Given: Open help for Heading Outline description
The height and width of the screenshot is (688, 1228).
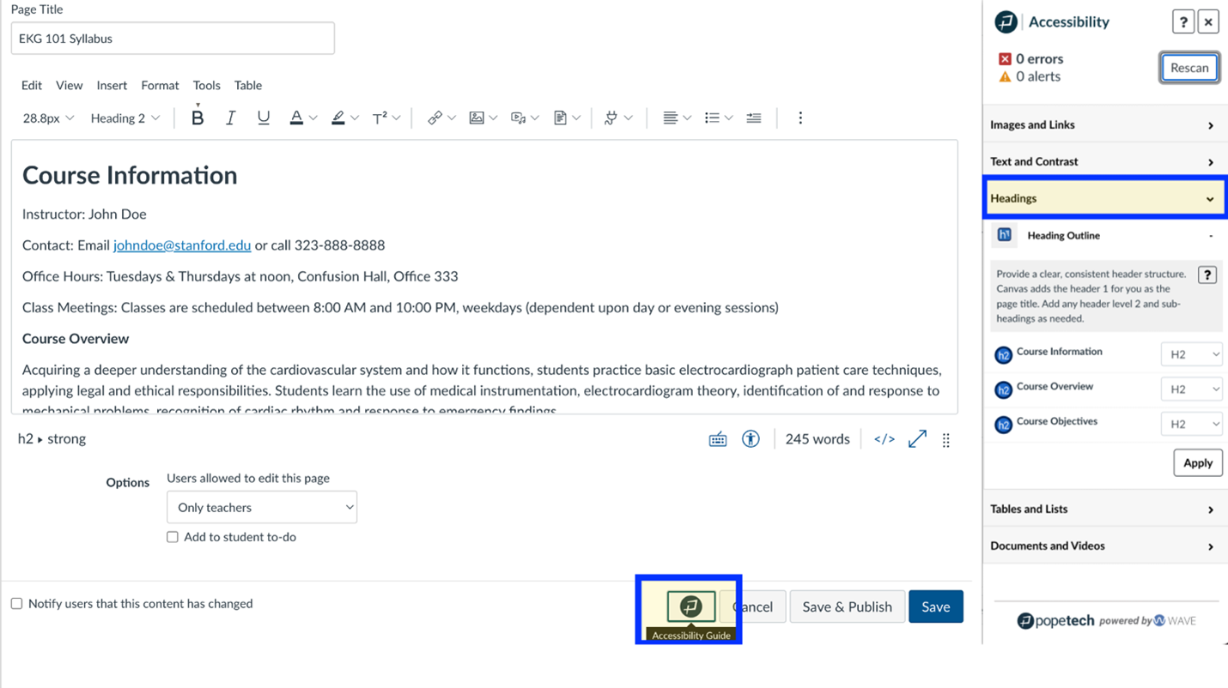Looking at the screenshot, I should click(x=1207, y=275).
